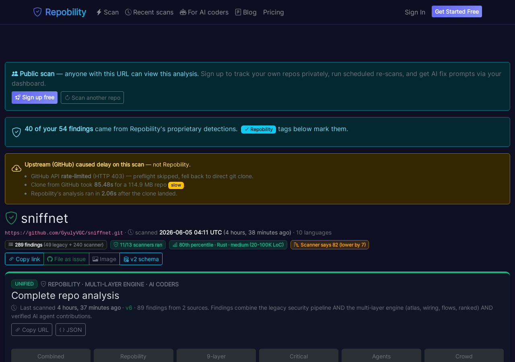Click the shield icon before REPOBILITY engine label
The image size is (515, 362).
pos(43,284)
